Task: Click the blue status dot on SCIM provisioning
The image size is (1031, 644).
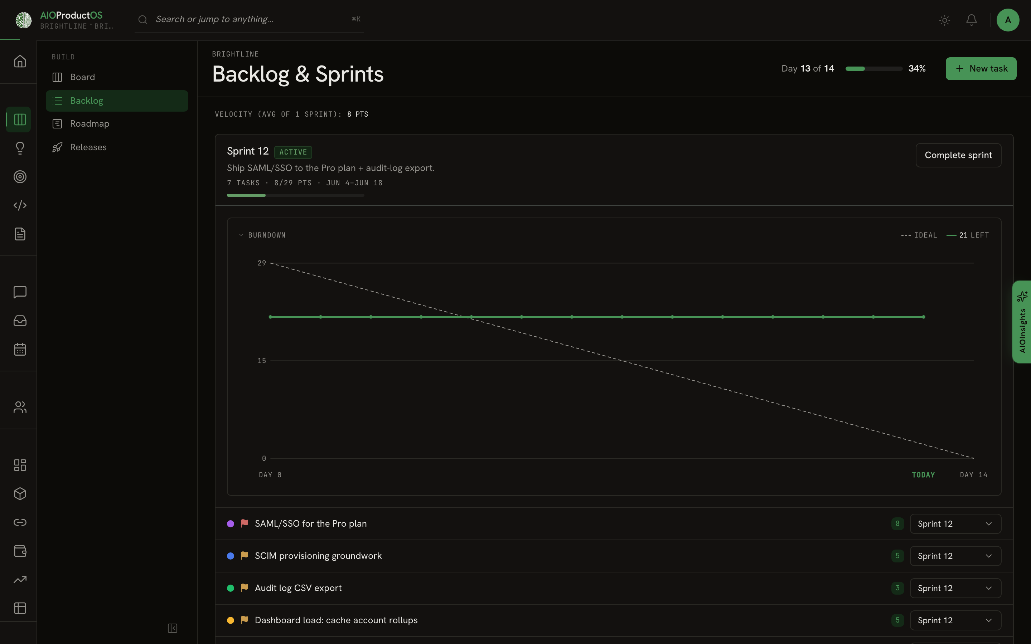Action: pos(231,556)
